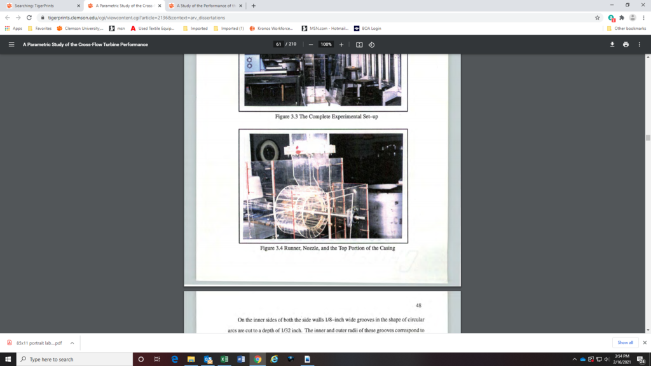Expand the Other bookmarks folder

[626, 28]
